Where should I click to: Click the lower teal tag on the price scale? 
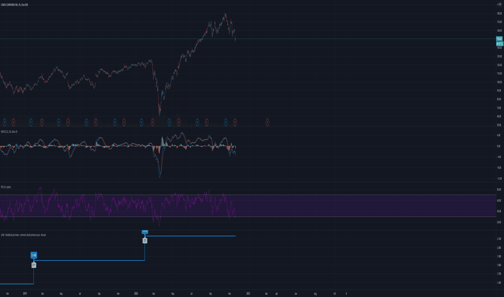[500, 43]
